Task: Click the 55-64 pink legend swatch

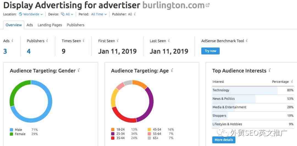Action: click(x=149, y=134)
